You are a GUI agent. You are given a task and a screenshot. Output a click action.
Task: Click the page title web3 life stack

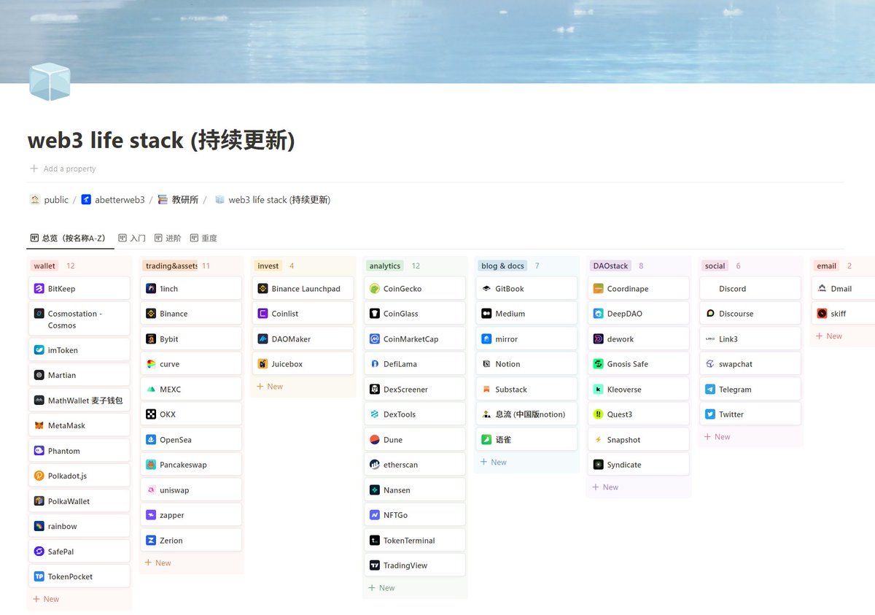coord(161,140)
